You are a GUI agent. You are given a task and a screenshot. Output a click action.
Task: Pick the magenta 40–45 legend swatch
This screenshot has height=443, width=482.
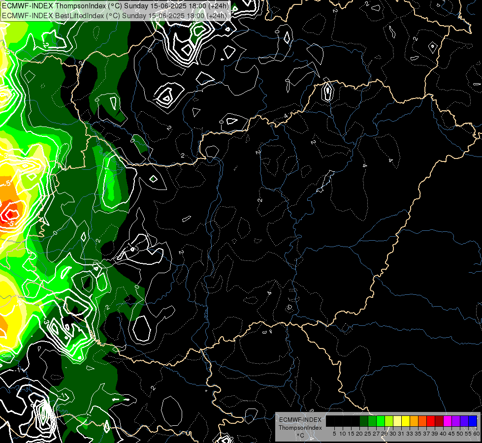(448, 421)
